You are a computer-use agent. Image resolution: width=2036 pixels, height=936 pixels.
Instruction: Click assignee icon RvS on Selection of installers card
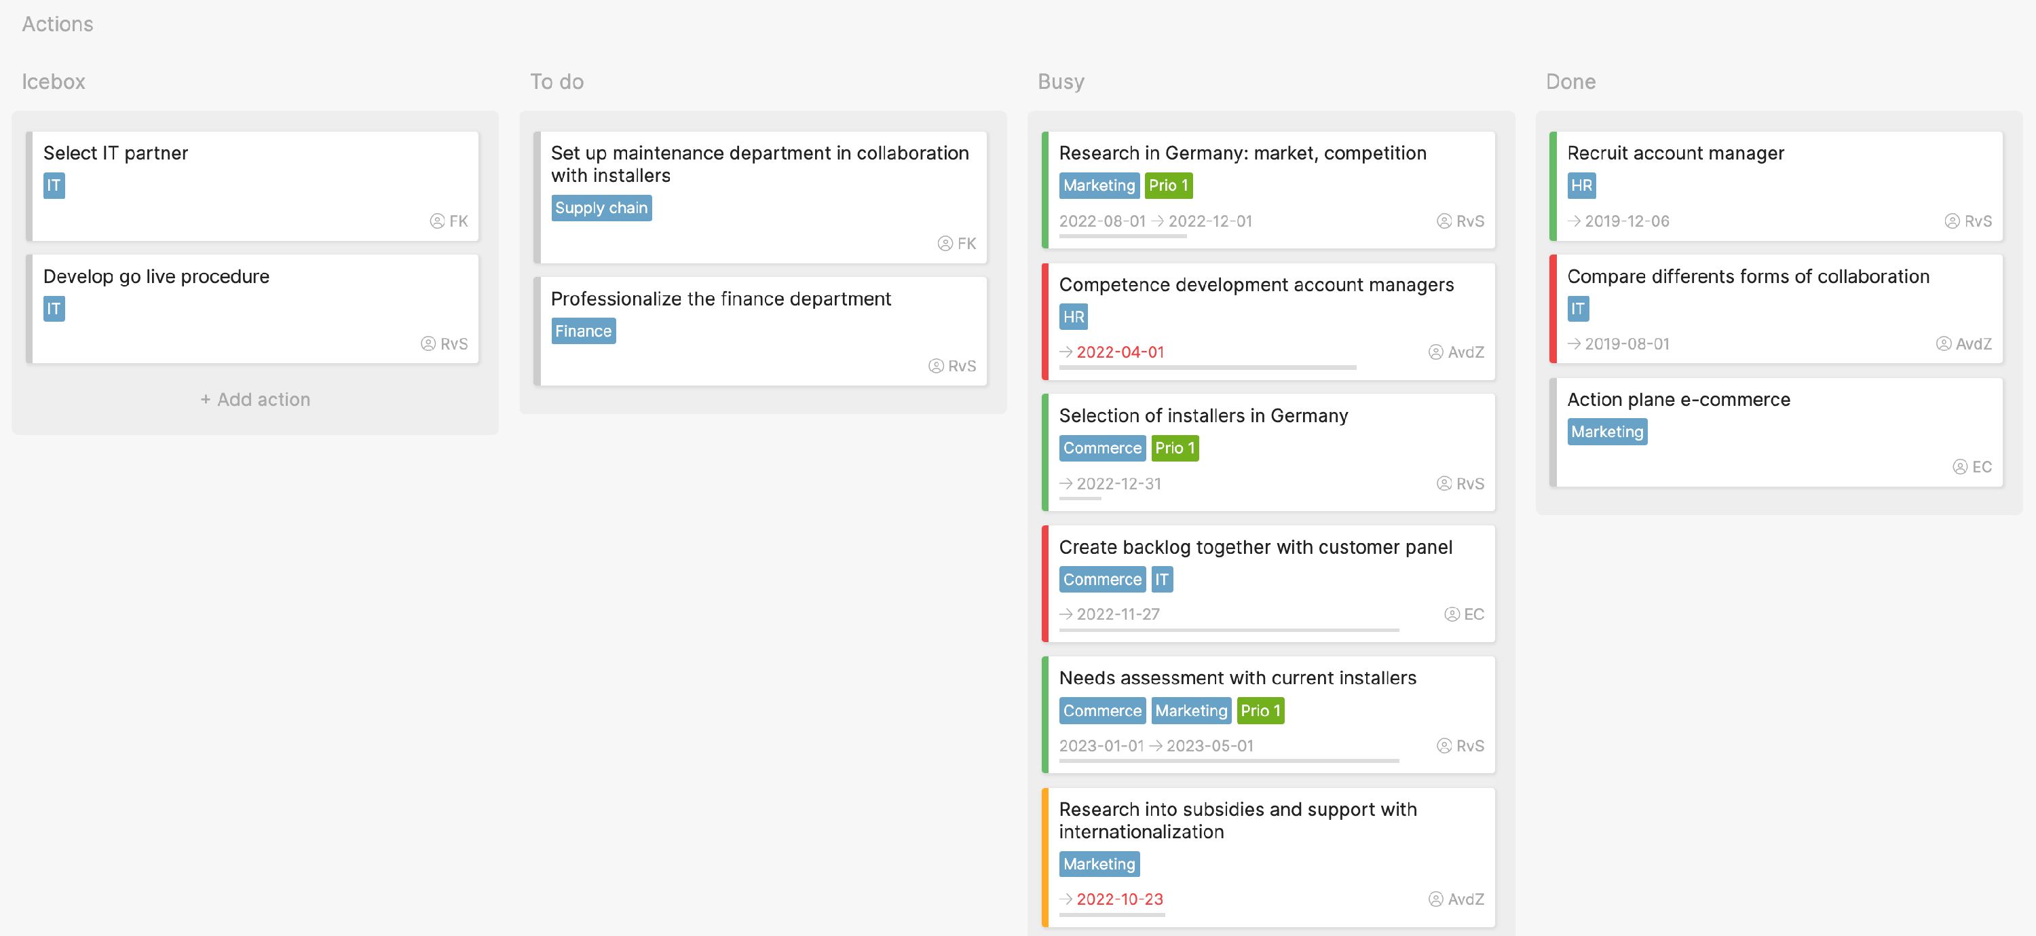point(1444,484)
